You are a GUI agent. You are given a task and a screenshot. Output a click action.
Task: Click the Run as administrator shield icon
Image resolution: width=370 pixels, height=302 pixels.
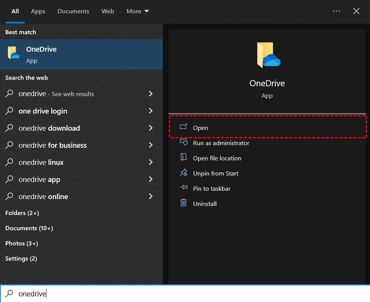point(184,143)
